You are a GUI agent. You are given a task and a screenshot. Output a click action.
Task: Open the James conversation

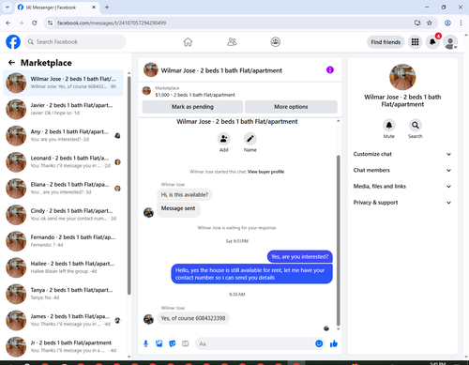[x=64, y=320]
